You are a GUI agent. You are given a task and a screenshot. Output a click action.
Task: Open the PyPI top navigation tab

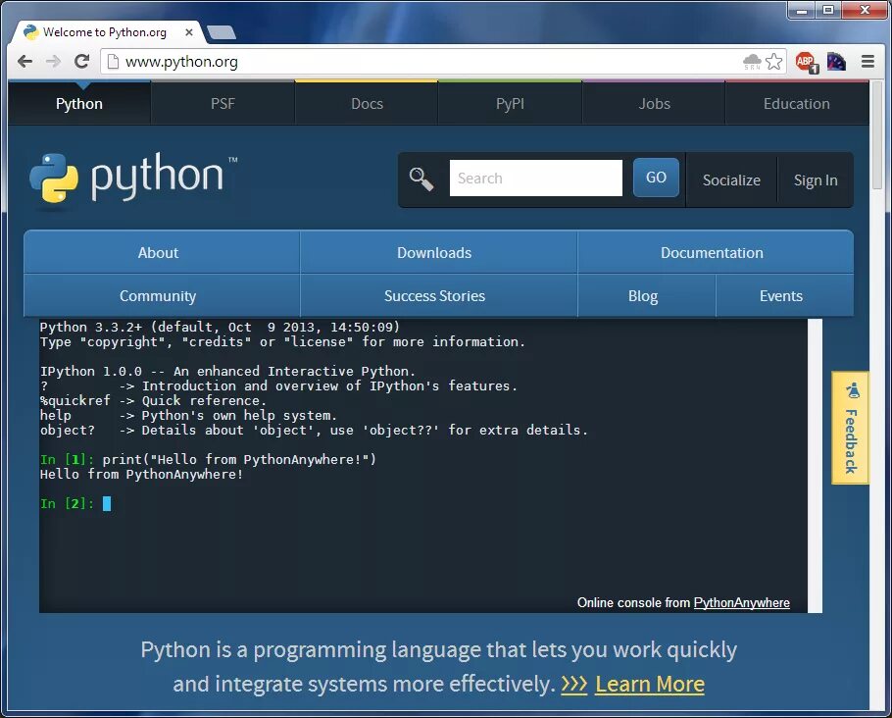(x=511, y=104)
